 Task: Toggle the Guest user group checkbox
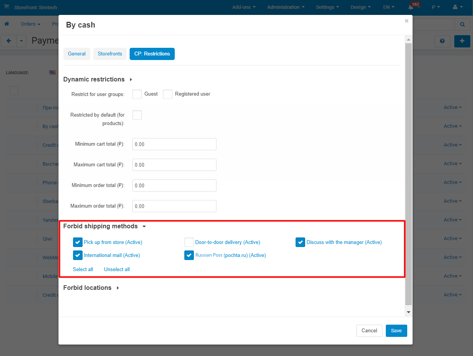click(137, 94)
